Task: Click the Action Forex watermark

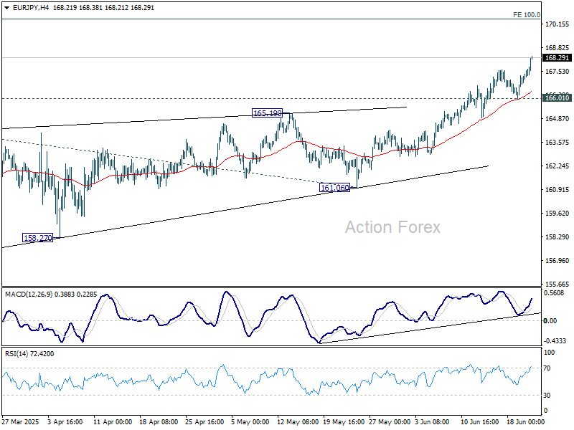Action: 392,227
